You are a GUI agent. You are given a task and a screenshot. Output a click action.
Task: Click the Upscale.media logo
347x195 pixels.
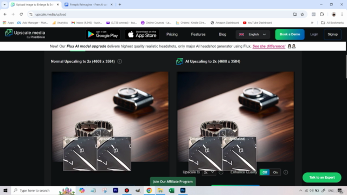point(25,34)
